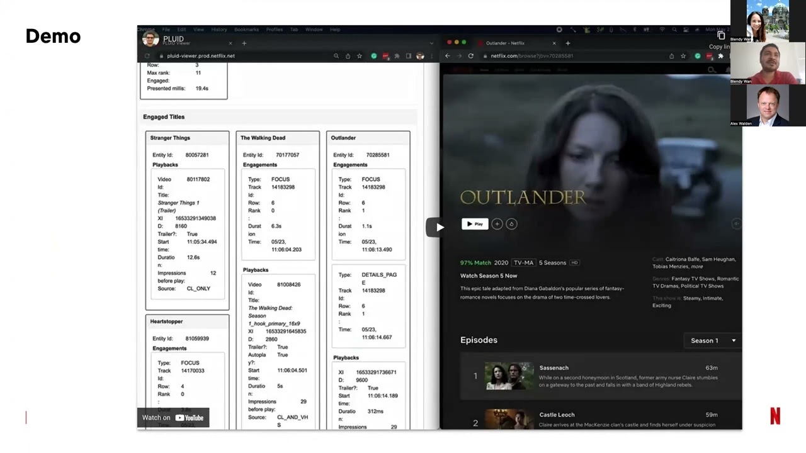
Task: Click entity id 70285581
Action: 378,155
